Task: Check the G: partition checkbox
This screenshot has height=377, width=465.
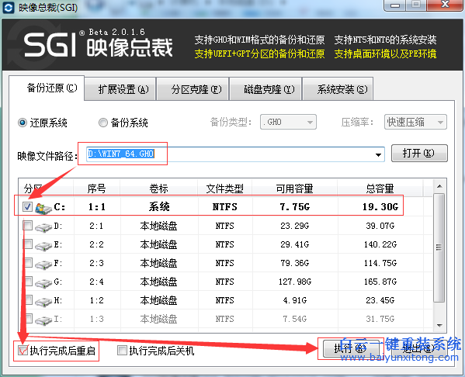Action: coord(28,282)
